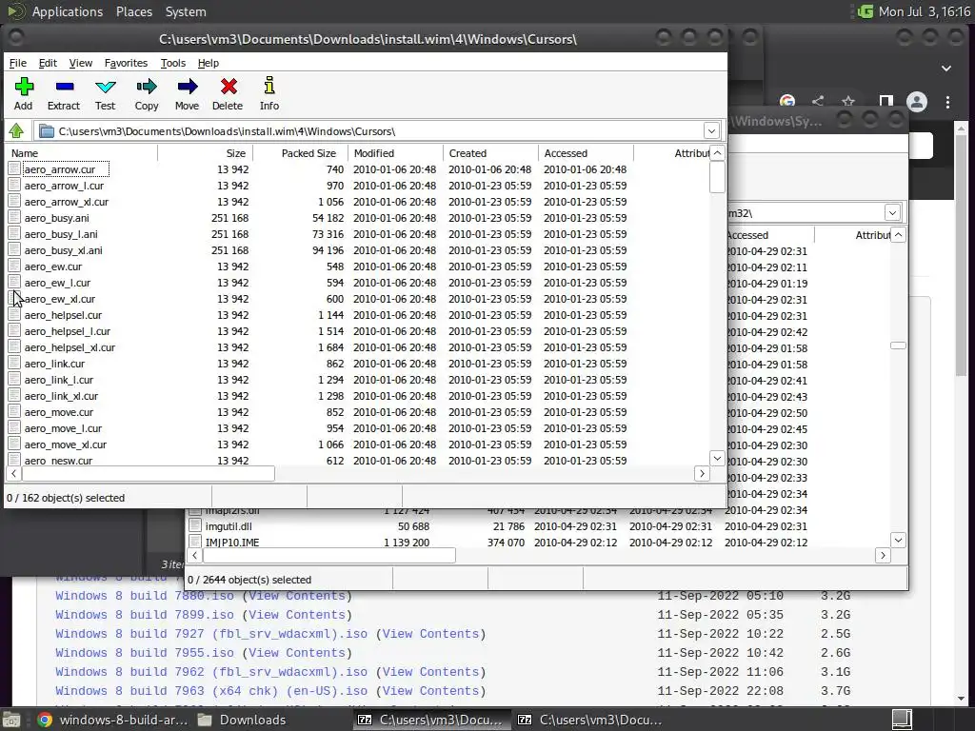Click the Google icon in browser toolbar
Screen dimensions: 975x731
coord(787,101)
